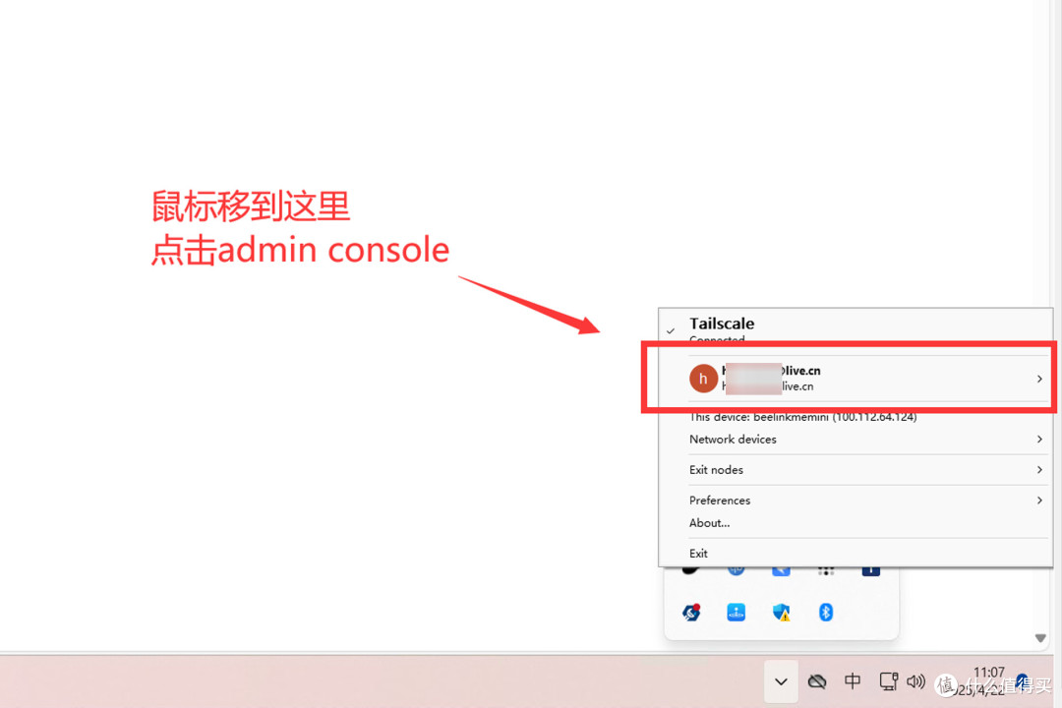Expand Preferences submenu arrow
1062x708 pixels.
(x=1039, y=500)
